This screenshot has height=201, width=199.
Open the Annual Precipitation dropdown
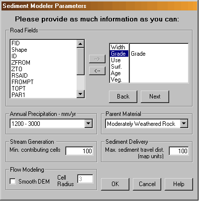click(x=89, y=123)
